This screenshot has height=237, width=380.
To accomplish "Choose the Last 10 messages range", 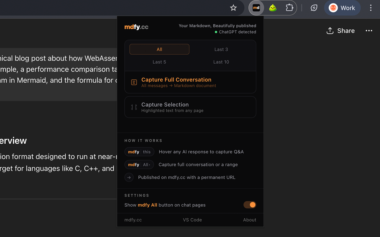I will pos(221,62).
